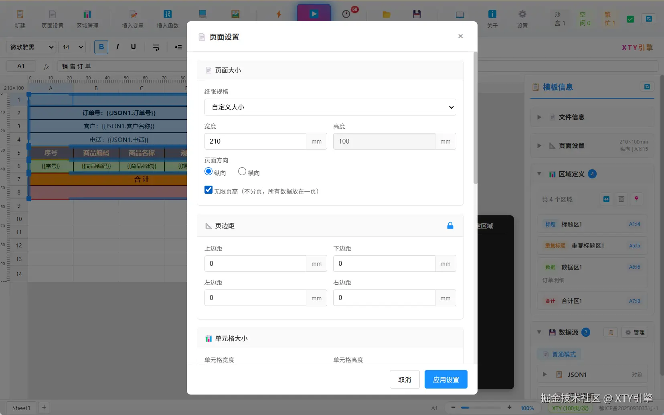Screen dimensions: 664x415
Task: Click the 上边距 input field
Action: [255, 263]
